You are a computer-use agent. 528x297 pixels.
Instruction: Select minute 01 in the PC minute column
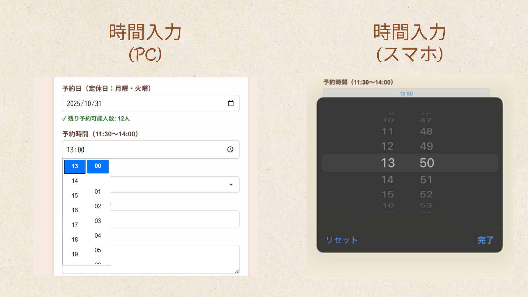pos(98,192)
